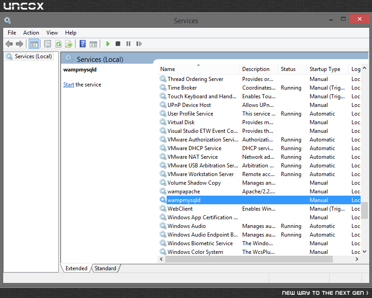Viewport: 372px width, 298px height.
Task: Select the VMware DHCP Service row
Action: (x=260, y=148)
